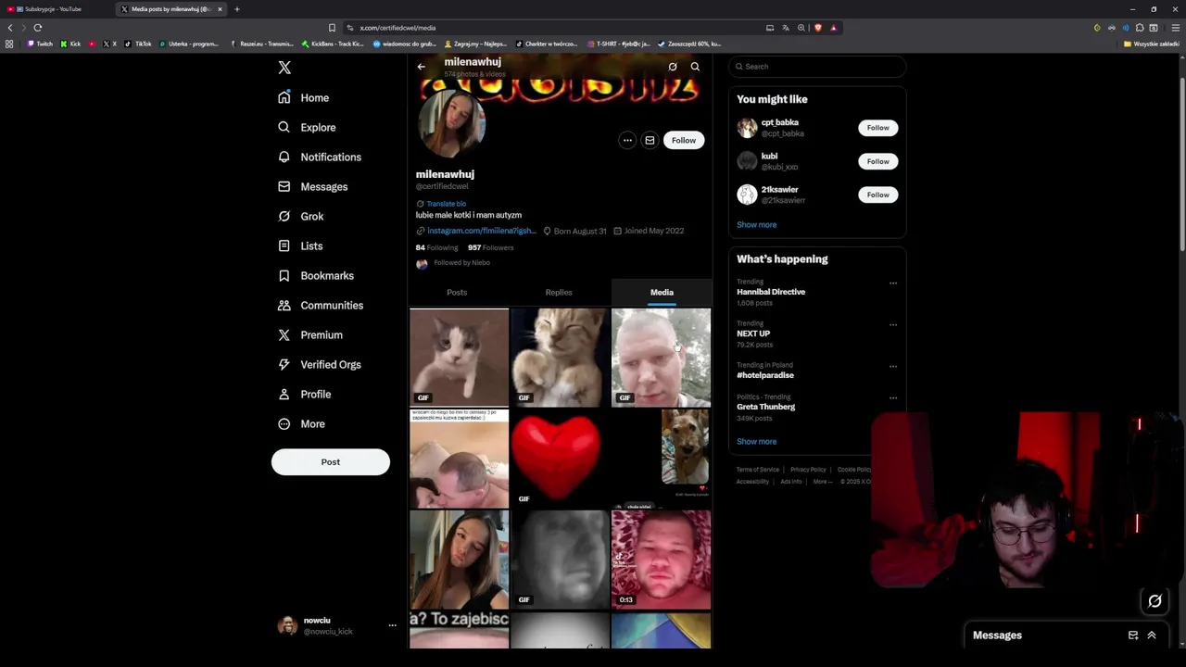Click the browser address bar URL

click(397, 28)
